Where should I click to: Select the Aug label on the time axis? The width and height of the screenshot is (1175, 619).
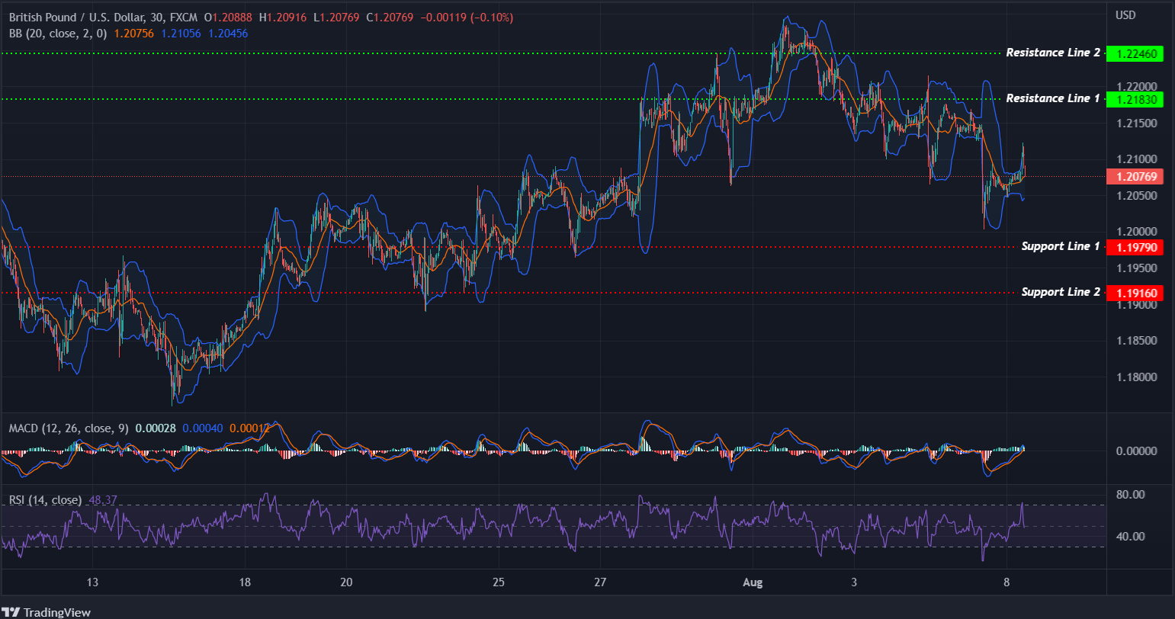click(x=753, y=582)
